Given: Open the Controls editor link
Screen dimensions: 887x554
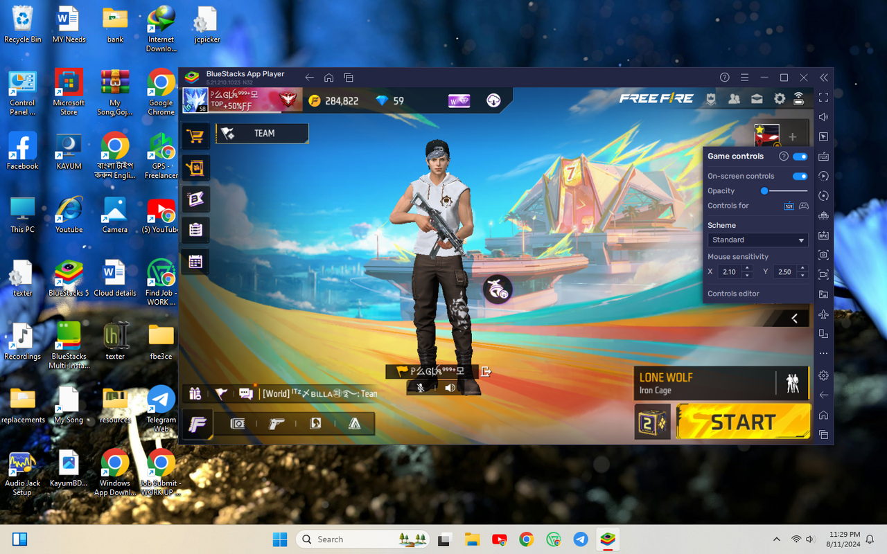Looking at the screenshot, I should pyautogui.click(x=733, y=294).
